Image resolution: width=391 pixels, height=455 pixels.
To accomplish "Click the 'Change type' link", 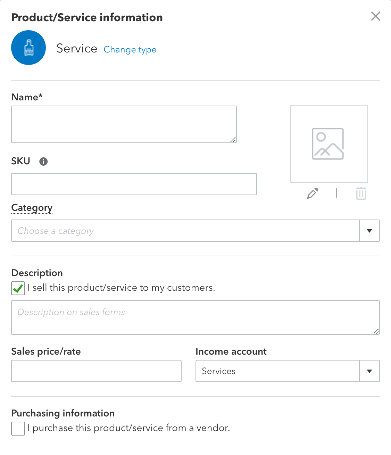I will click(130, 50).
